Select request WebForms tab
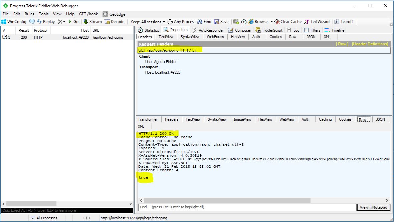This screenshot has width=394, height=222. [x=215, y=37]
